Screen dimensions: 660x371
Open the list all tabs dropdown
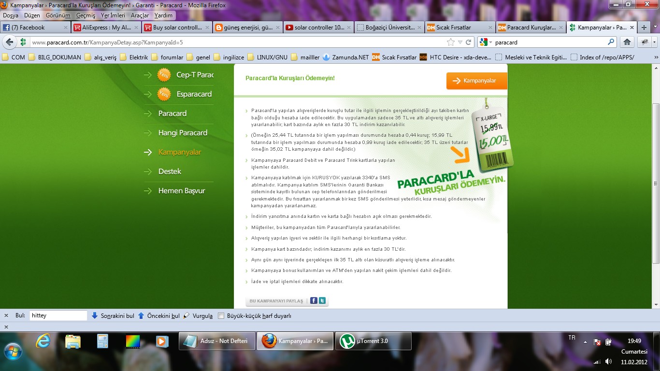654,28
